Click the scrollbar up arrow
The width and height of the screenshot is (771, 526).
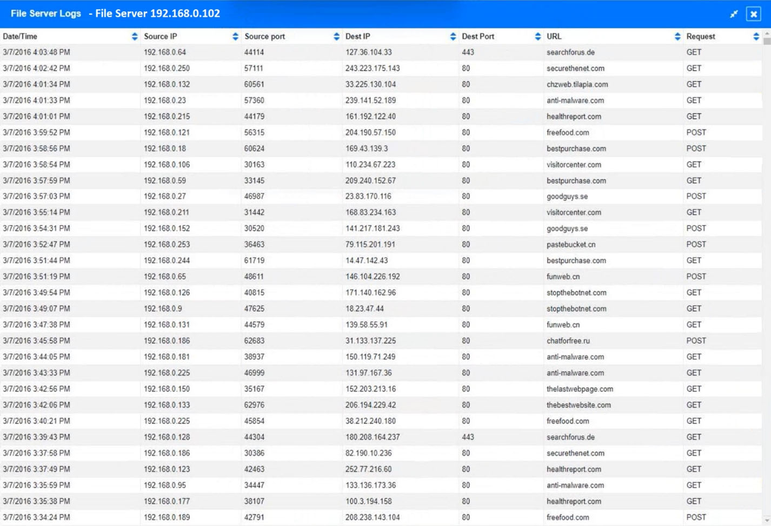[x=767, y=34]
